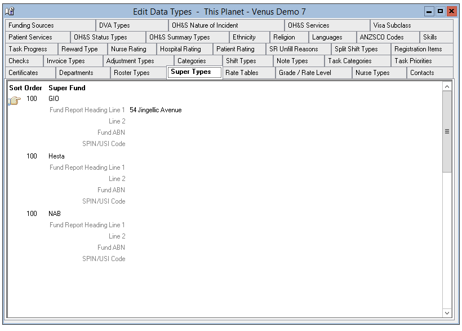Screen dimensions: 462x331
Task: Click the application icon in title bar
Action: [10, 11]
